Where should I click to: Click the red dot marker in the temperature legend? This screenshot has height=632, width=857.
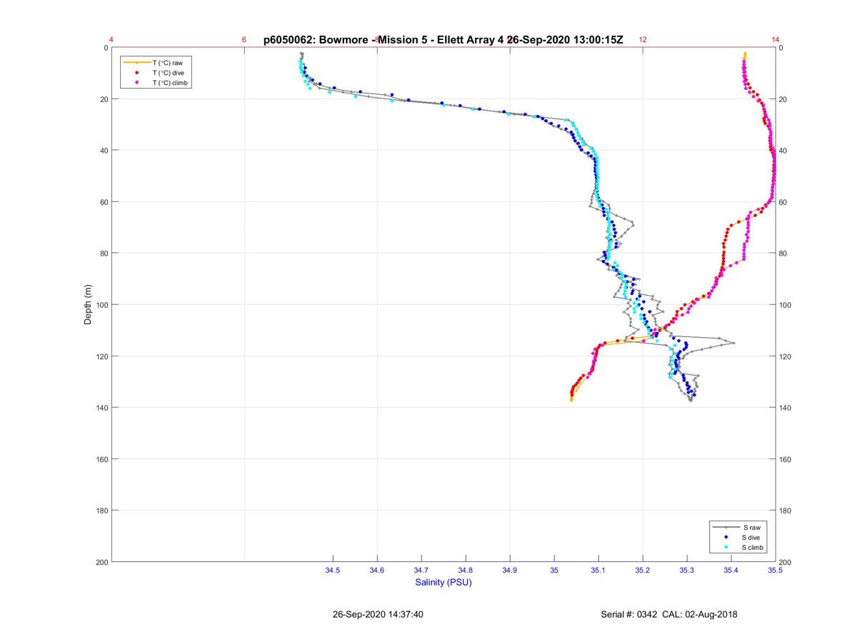point(136,73)
